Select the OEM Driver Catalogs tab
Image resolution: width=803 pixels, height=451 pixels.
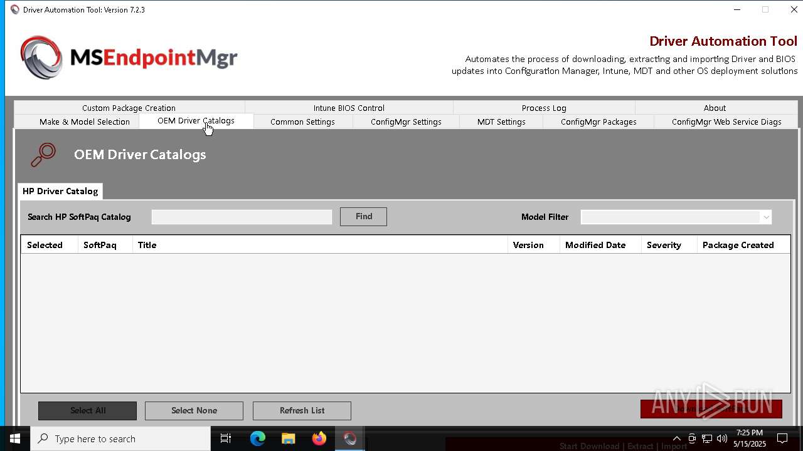click(196, 121)
